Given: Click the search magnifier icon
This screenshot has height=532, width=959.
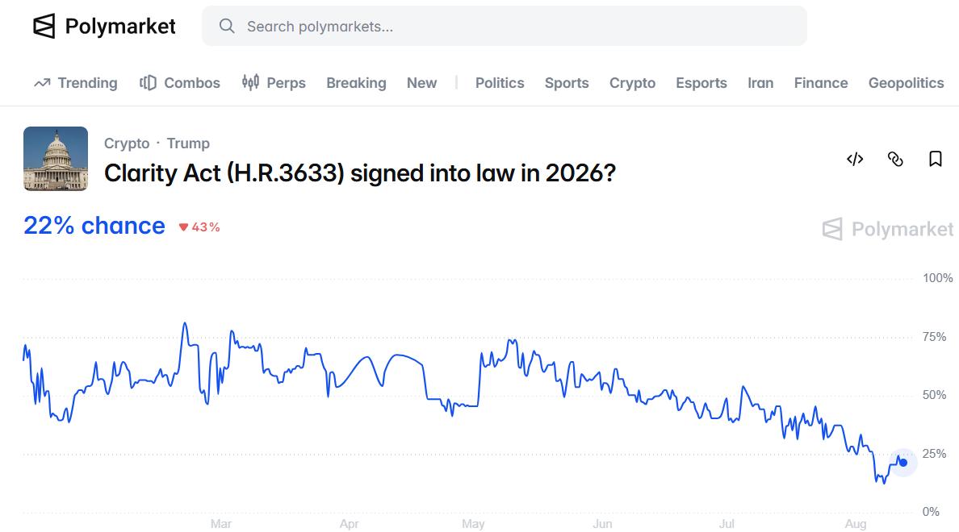Looking at the screenshot, I should tap(227, 26).
